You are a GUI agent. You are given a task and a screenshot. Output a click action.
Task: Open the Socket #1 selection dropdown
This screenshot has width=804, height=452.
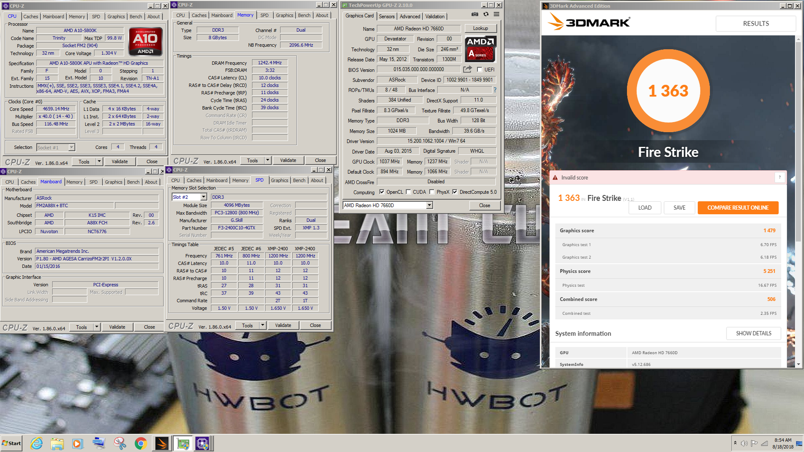[x=72, y=147]
